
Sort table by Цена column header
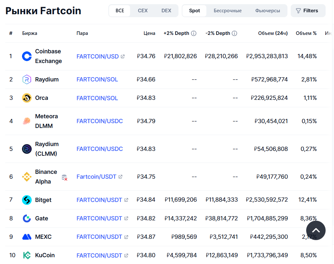click(149, 33)
